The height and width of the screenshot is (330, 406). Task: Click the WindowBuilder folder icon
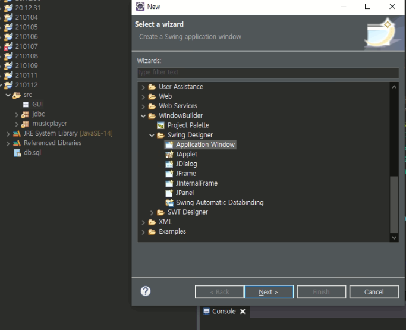tap(152, 116)
